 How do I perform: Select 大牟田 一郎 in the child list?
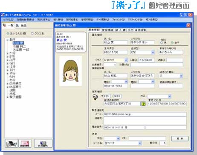[x=21, y=50]
